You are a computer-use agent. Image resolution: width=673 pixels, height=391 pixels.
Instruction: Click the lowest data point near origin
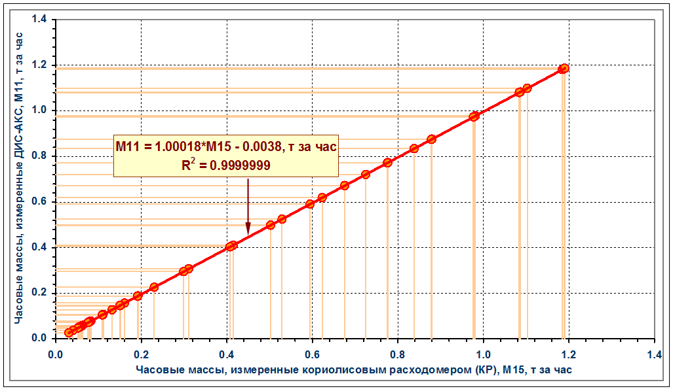69,332
